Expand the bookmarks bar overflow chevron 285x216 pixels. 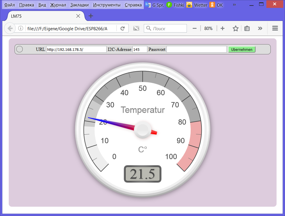point(234,5)
